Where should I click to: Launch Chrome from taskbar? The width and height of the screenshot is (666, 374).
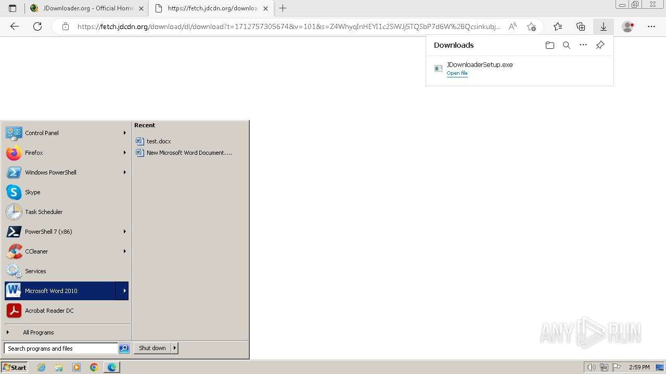point(94,367)
